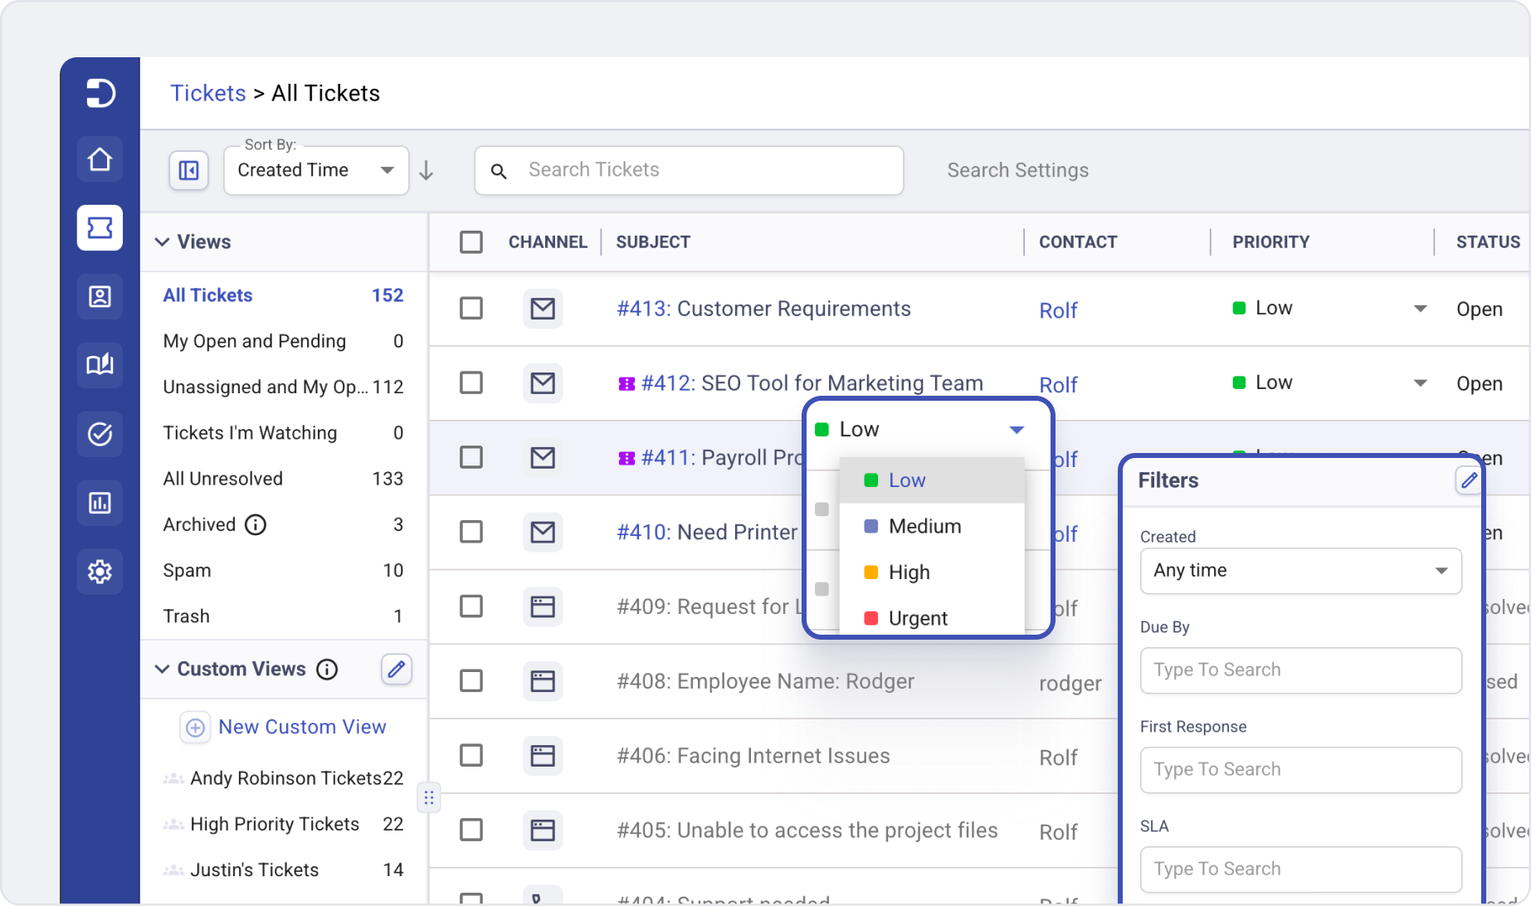Click the Archived info icon
1531x906 pixels.
[256, 525]
